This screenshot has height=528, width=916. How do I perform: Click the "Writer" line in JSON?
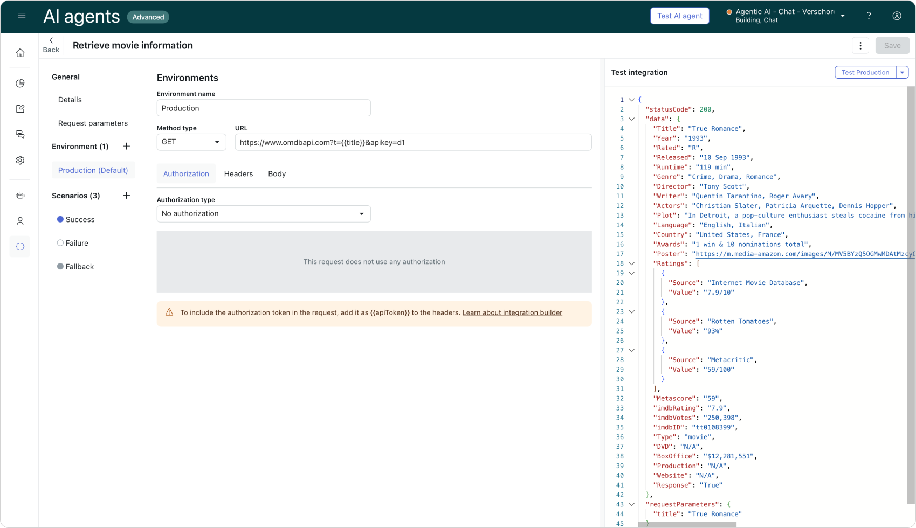(x=736, y=196)
